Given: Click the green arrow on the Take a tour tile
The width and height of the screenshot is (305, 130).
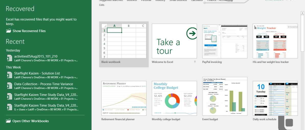Looking at the screenshot, I should pyautogui.click(x=192, y=34).
